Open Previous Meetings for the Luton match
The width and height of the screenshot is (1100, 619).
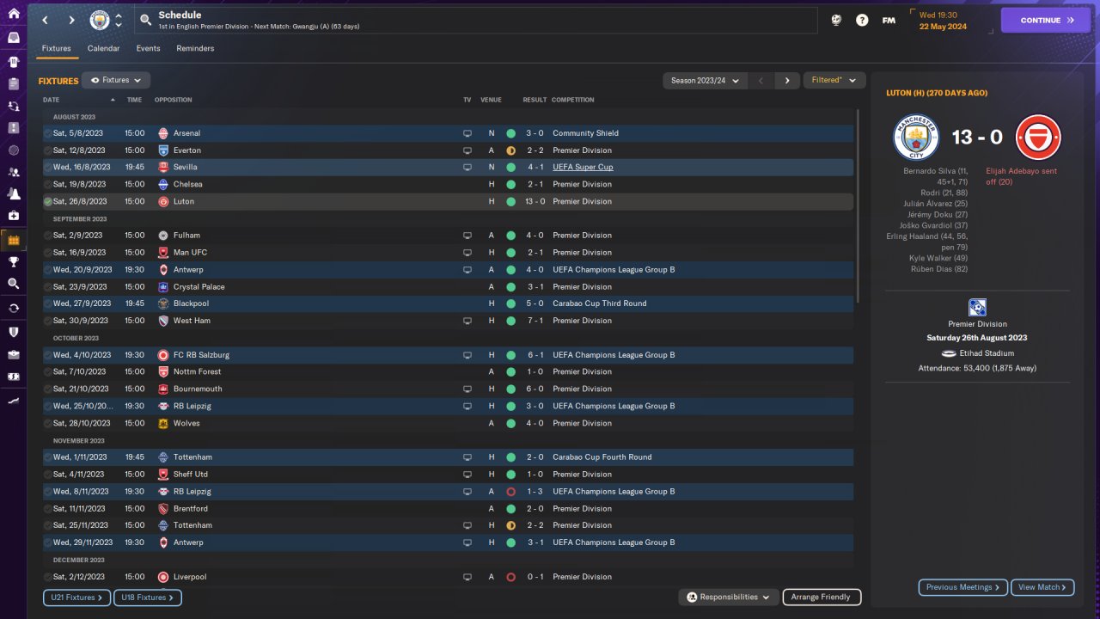(x=963, y=587)
